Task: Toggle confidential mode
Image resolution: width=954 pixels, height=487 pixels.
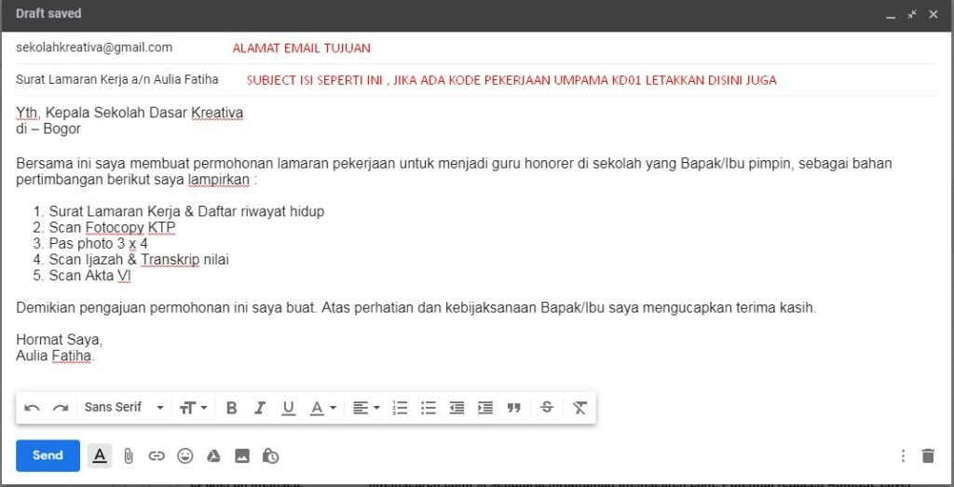Action: coord(271,455)
